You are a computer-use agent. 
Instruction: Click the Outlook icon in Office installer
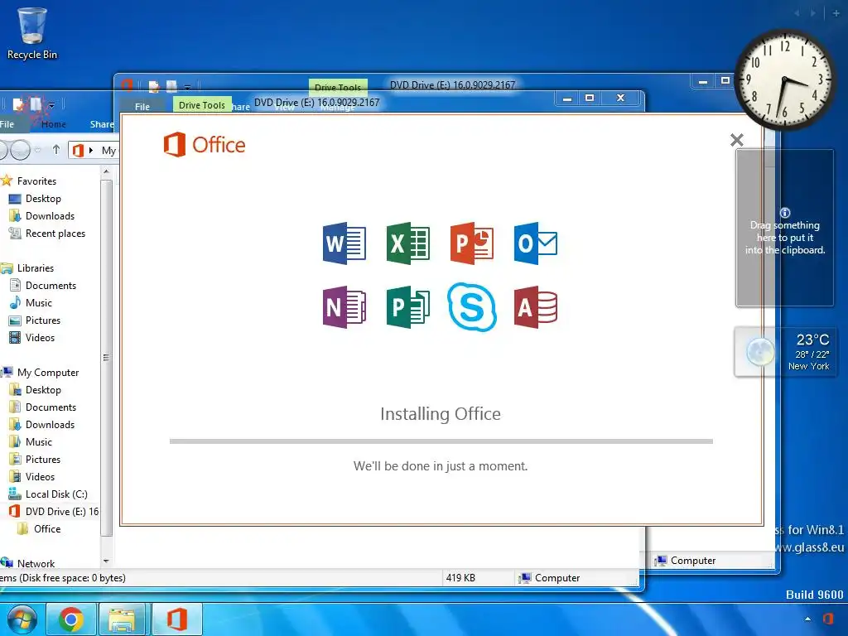tap(536, 243)
